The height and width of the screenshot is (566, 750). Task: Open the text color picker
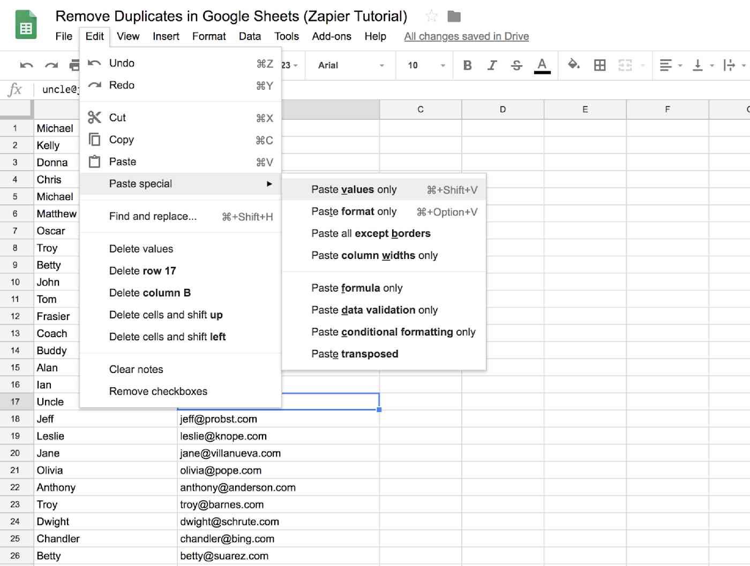pyautogui.click(x=542, y=65)
